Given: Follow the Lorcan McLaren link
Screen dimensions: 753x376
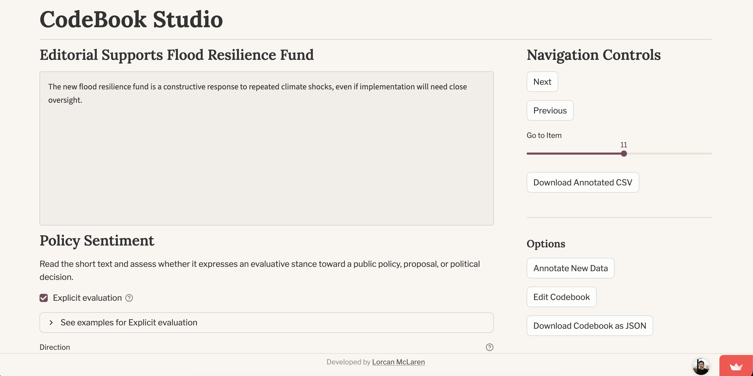Looking at the screenshot, I should [x=398, y=362].
